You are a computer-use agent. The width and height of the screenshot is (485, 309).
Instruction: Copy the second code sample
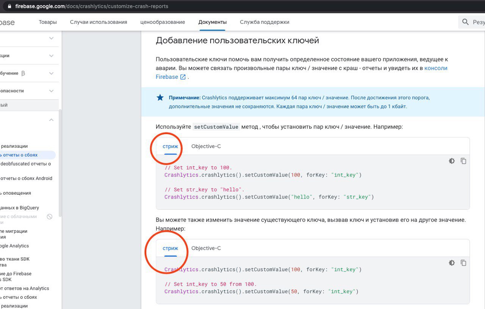point(463,263)
